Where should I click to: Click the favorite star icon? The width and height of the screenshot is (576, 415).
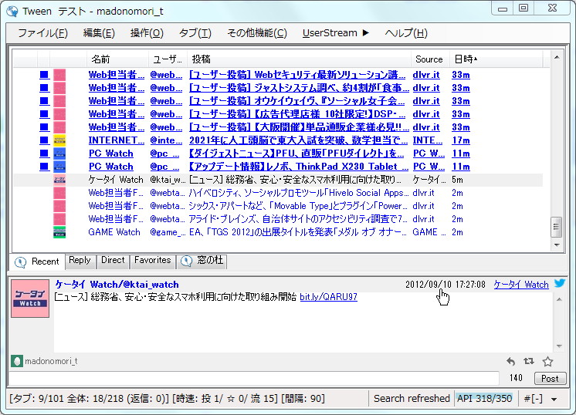(x=547, y=362)
